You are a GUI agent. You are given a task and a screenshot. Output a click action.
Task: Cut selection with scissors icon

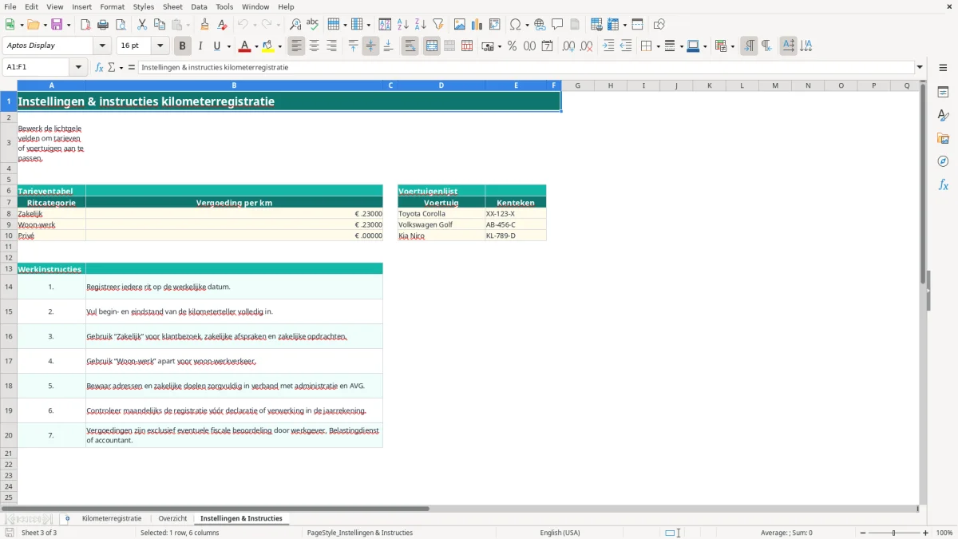pos(142,25)
